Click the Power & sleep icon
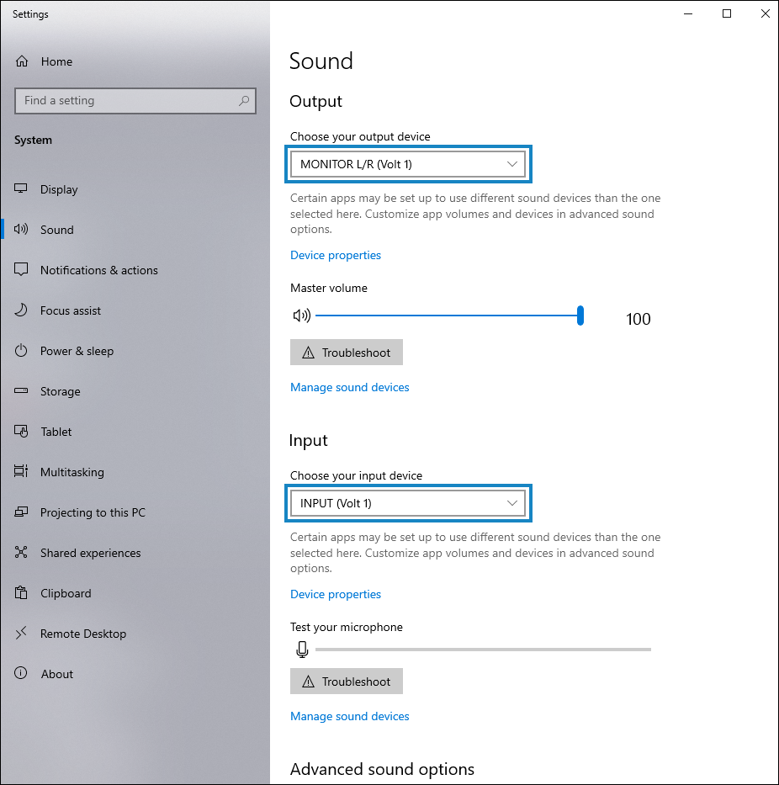 [20, 351]
